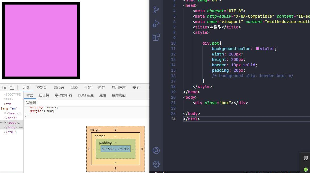
Task: Select the 样式 styles sub-tab
Action: tap(30, 95)
